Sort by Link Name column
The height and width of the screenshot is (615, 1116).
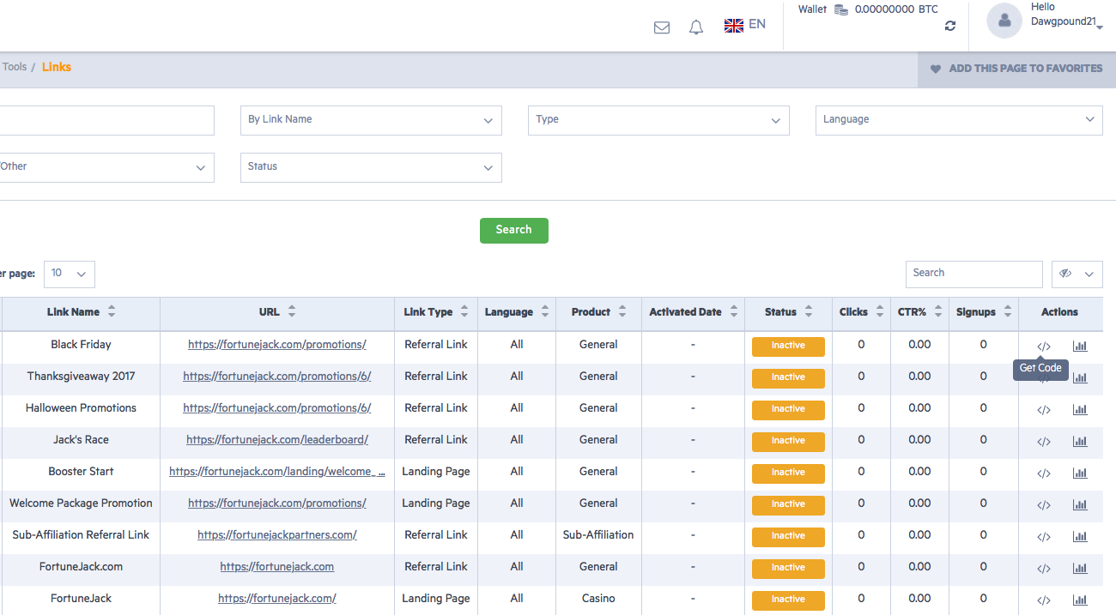112,312
